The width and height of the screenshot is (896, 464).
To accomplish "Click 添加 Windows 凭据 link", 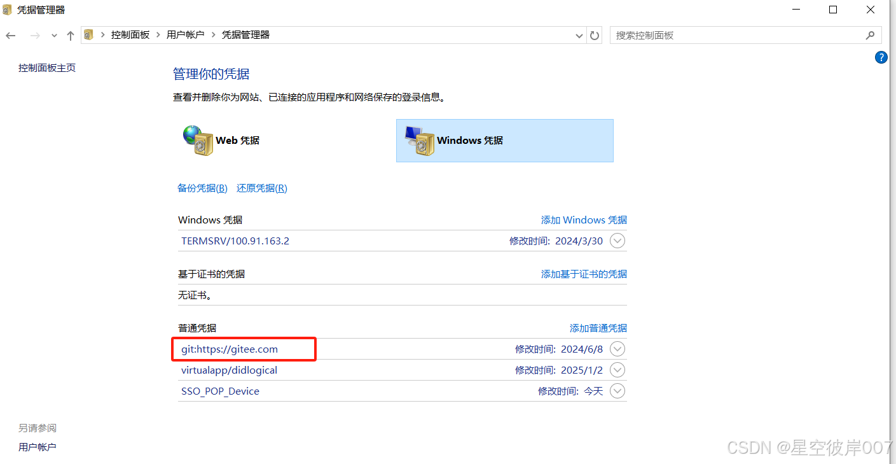I will click(584, 220).
